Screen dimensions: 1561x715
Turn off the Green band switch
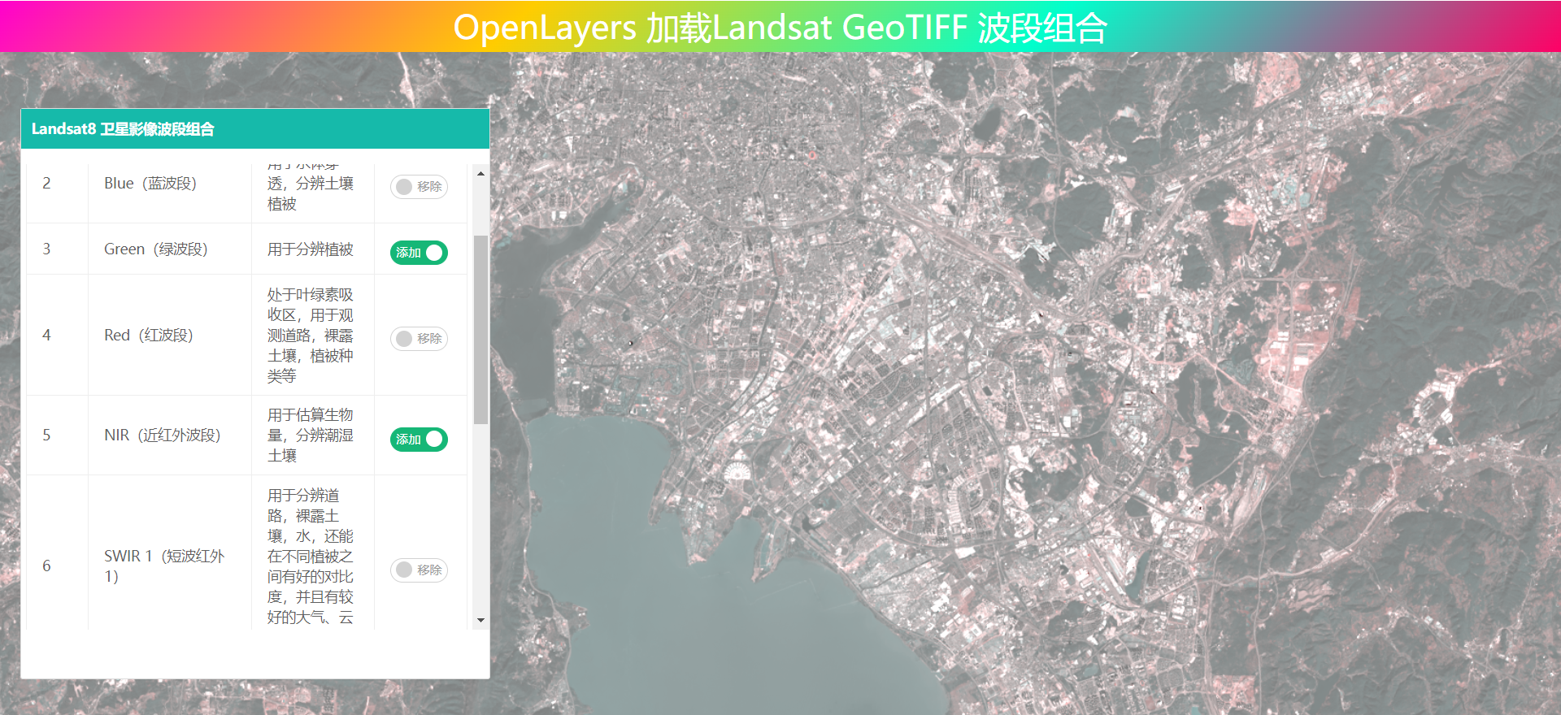(x=419, y=253)
